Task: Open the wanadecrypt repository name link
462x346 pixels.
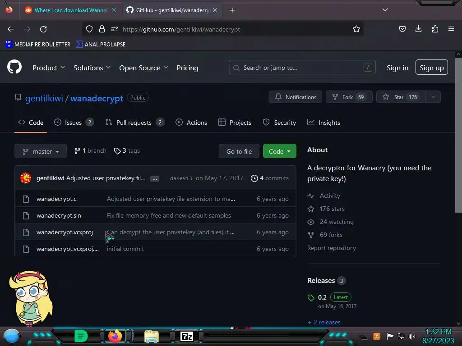Action: [97, 98]
